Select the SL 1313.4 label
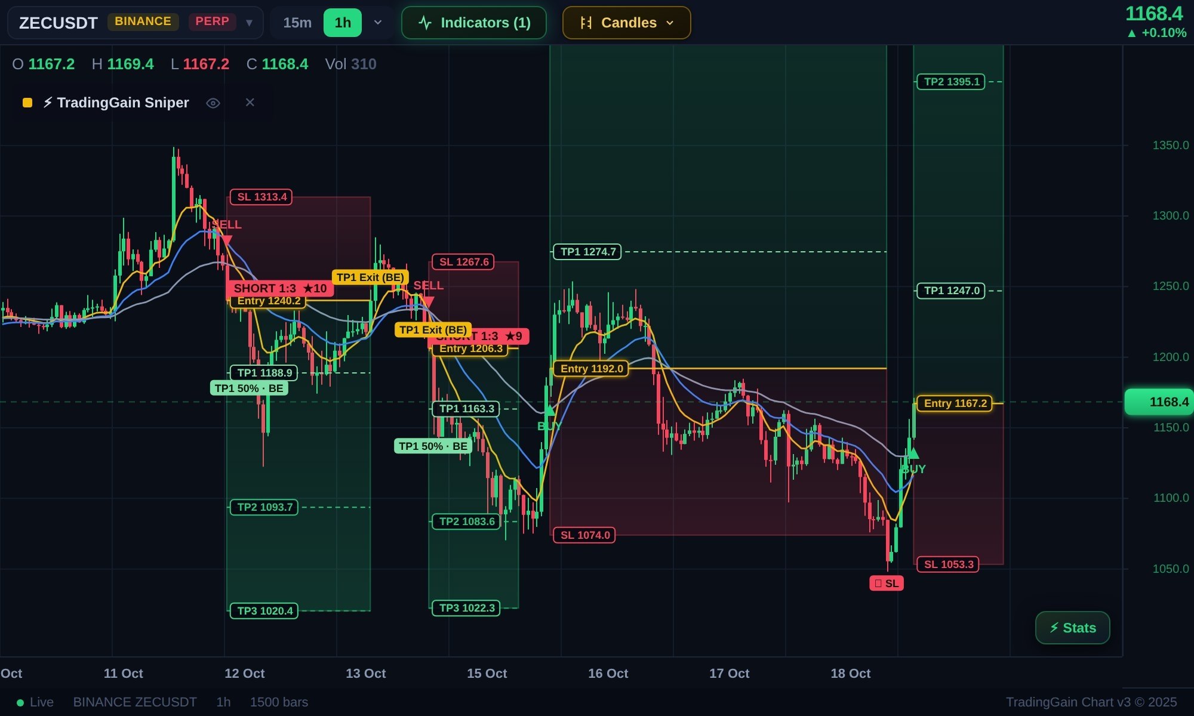Screen dimensions: 1194x716 261,197
